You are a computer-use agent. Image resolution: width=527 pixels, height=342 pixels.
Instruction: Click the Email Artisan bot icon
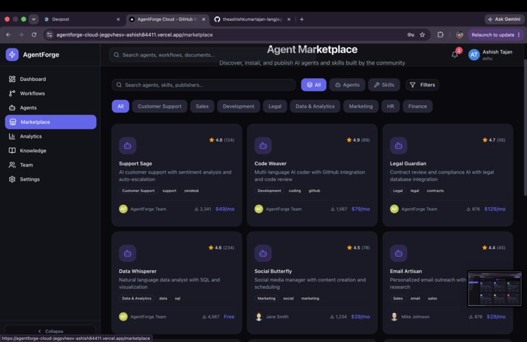(x=398, y=253)
